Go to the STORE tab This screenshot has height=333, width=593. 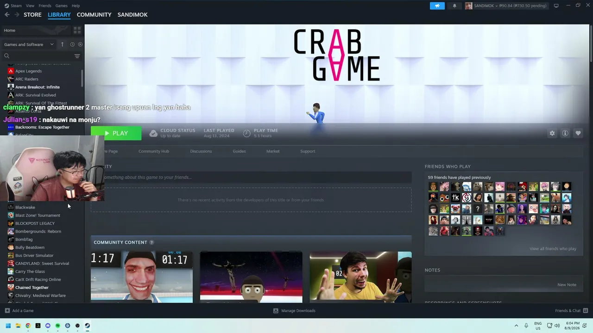click(32, 15)
